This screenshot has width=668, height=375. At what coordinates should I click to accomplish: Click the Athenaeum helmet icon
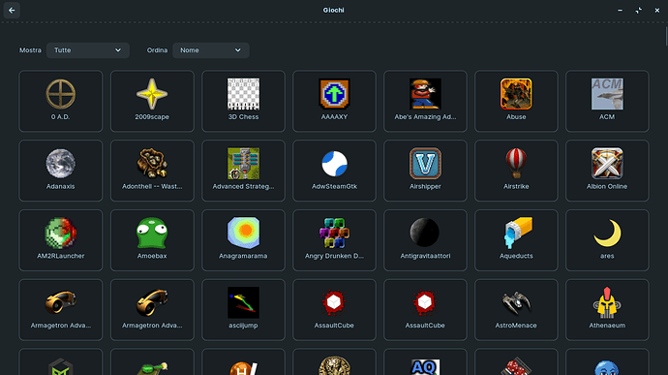coord(607,302)
